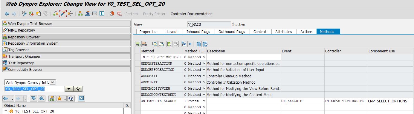Select the row header for WDDOINIT method

138,82
